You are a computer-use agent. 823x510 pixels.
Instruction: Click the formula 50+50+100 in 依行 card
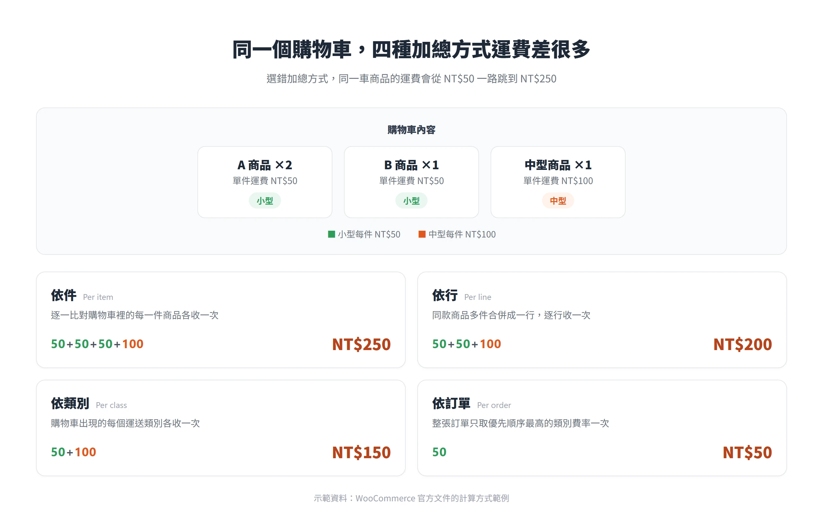click(466, 344)
